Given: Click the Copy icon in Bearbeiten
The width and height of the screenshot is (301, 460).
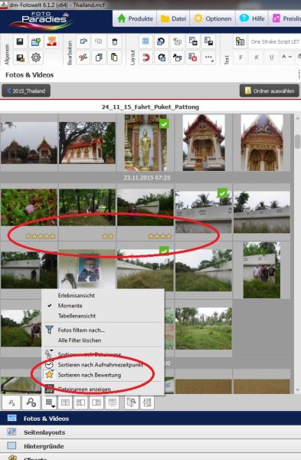Looking at the screenshot, I should [x=99, y=58].
